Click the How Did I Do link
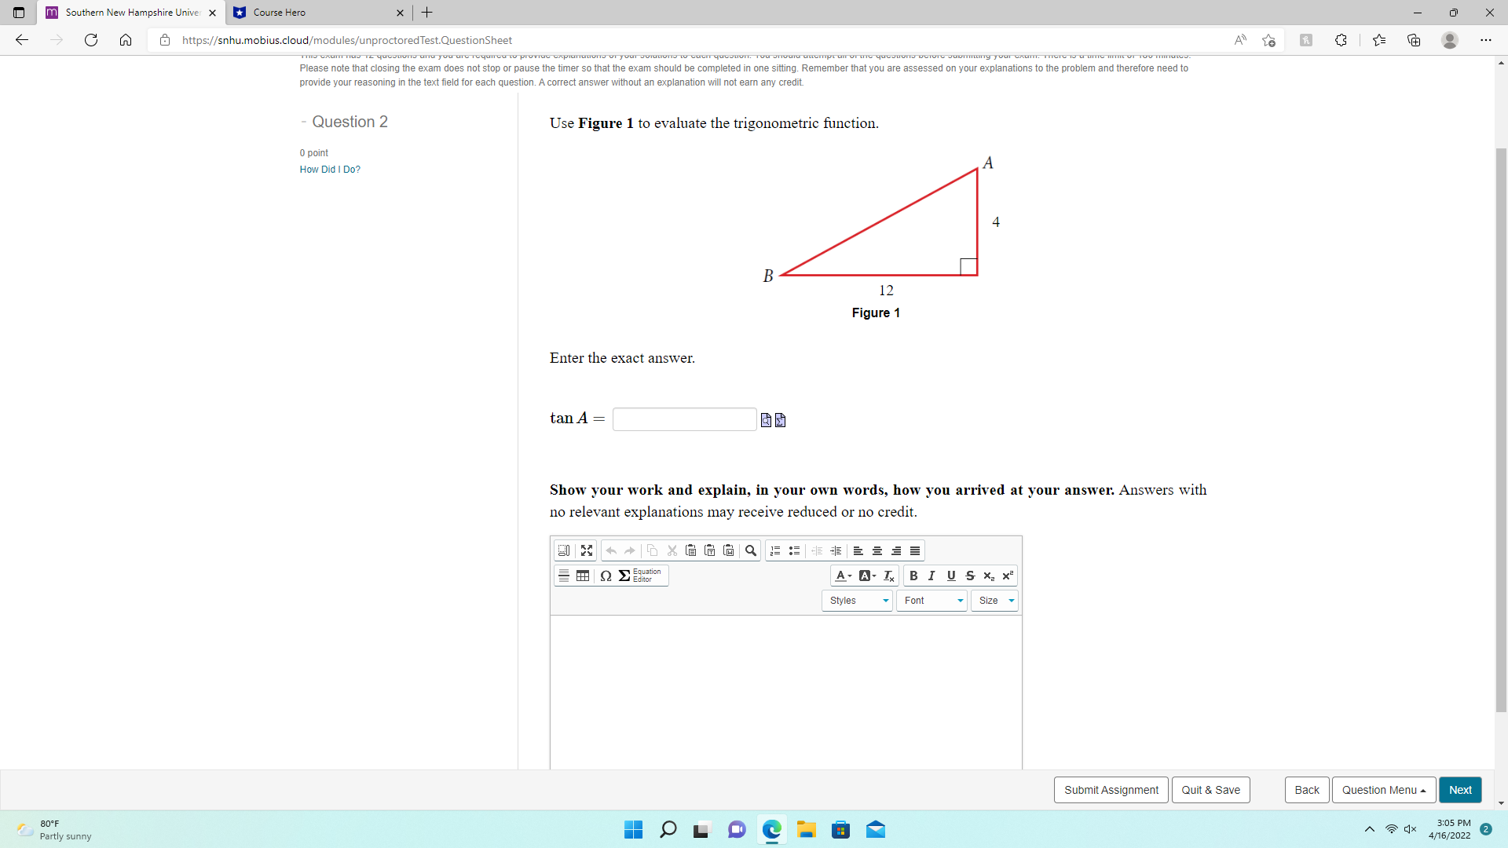 [x=329, y=169]
